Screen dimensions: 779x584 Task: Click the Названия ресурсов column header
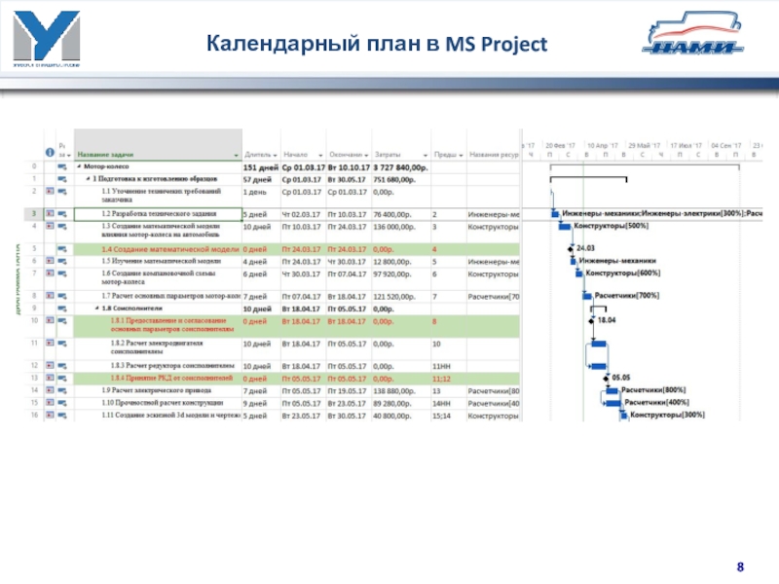(x=494, y=155)
